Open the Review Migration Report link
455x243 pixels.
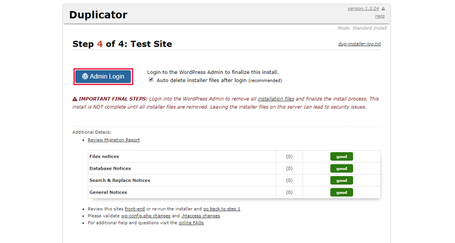[114, 140]
